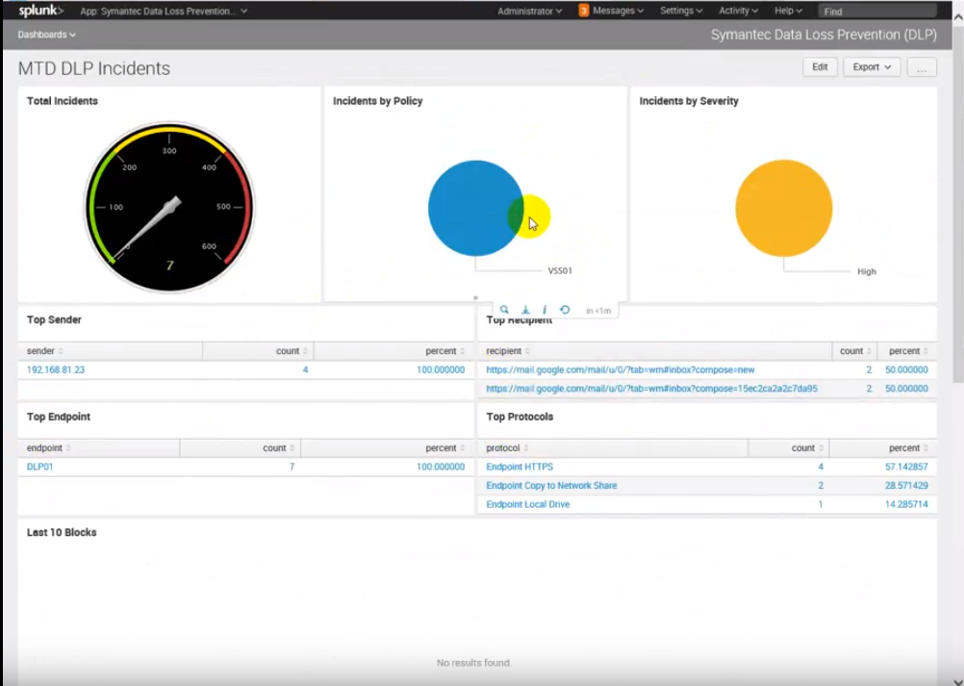This screenshot has width=964, height=686.
Task: Click the export results download icon
Action: click(x=524, y=309)
